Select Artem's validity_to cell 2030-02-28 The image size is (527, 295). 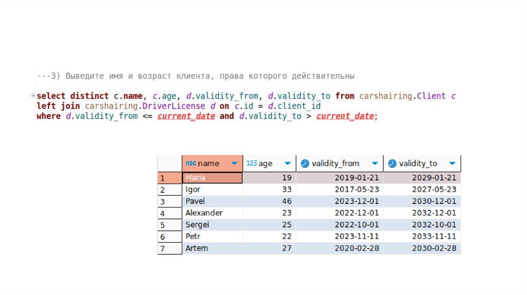[422, 249]
